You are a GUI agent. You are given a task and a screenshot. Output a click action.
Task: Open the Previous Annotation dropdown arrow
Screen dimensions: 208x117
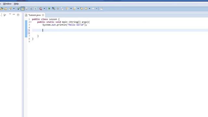coord(78,9)
